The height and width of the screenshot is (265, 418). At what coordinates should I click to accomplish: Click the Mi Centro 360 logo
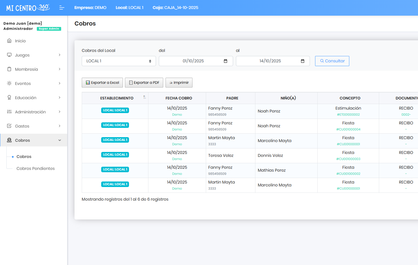28,8
